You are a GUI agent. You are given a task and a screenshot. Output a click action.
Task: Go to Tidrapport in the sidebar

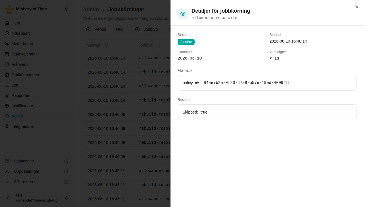coord(37,33)
